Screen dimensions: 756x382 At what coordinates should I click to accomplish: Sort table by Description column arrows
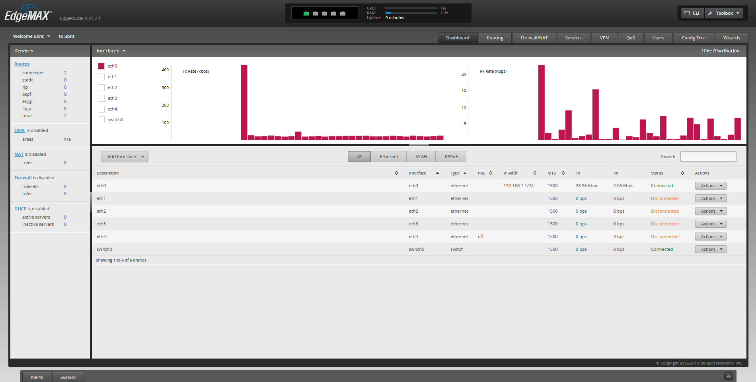pyautogui.click(x=396, y=173)
